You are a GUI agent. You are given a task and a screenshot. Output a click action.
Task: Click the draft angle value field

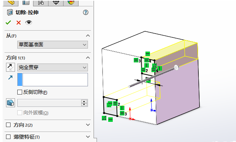(49, 103)
